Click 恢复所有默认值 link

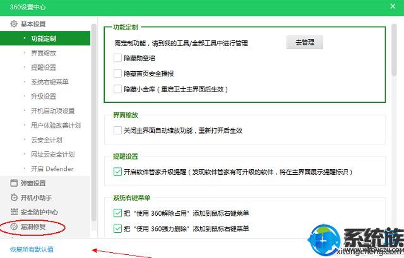[32, 249]
